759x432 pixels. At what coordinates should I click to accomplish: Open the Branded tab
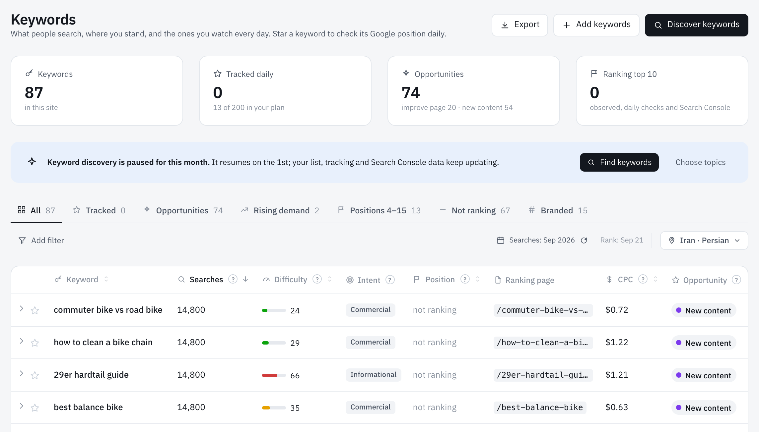coord(558,210)
